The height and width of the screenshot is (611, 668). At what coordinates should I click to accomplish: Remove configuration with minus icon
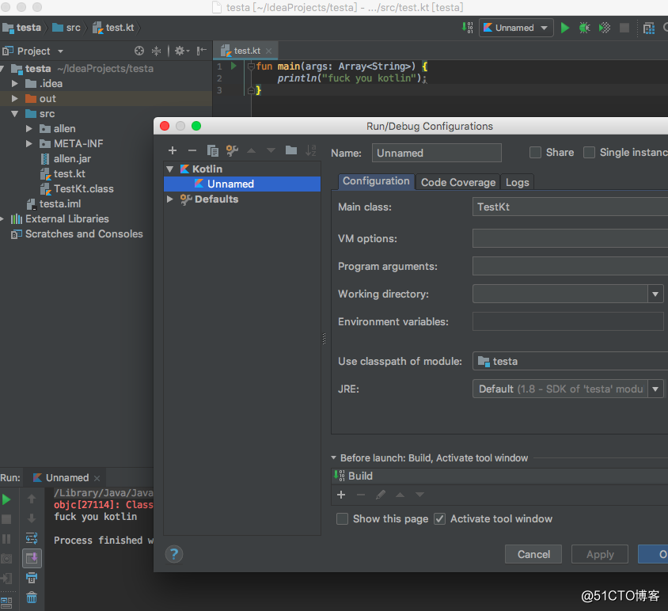pyautogui.click(x=192, y=150)
